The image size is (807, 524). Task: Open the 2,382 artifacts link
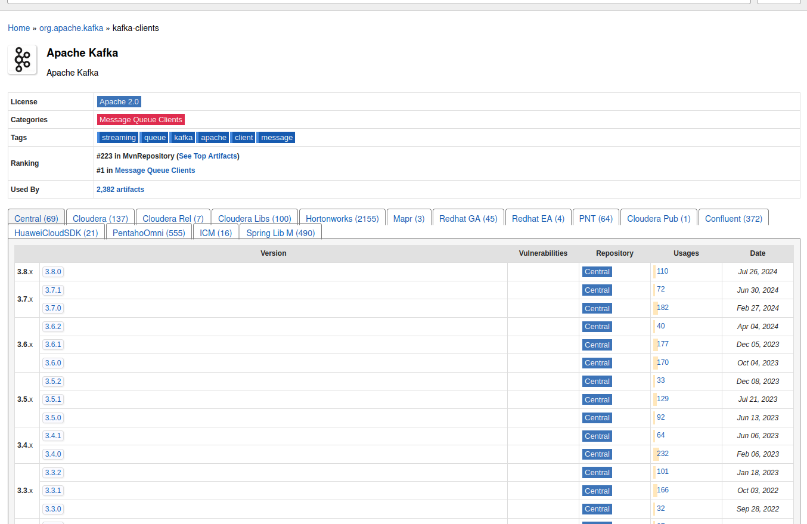click(120, 190)
